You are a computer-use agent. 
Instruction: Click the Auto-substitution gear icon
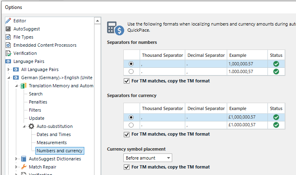pyautogui.click(x=31, y=126)
